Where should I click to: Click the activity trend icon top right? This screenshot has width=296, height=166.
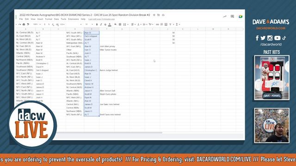[225, 17]
